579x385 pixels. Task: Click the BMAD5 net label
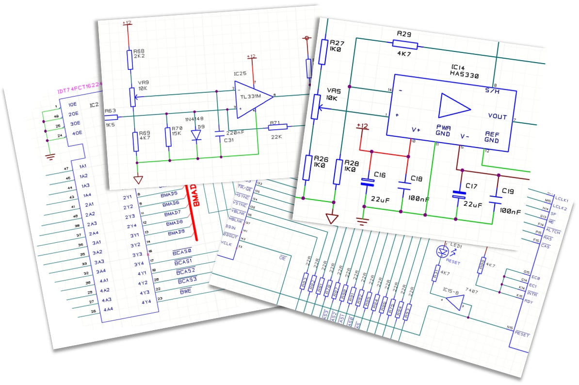coord(169,194)
